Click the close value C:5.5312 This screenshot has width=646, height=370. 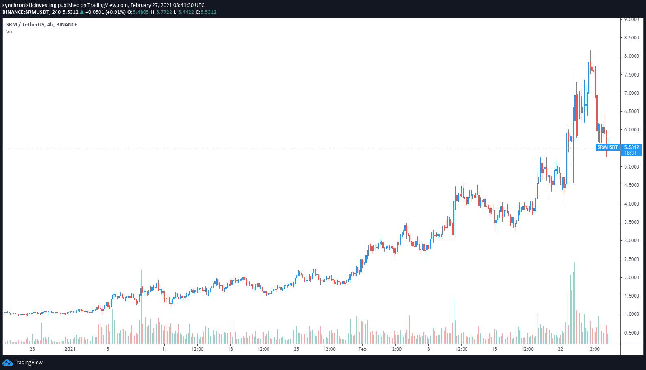(x=206, y=12)
